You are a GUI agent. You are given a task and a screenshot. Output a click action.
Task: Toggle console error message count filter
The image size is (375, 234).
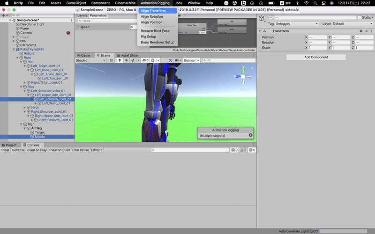tap(252, 150)
